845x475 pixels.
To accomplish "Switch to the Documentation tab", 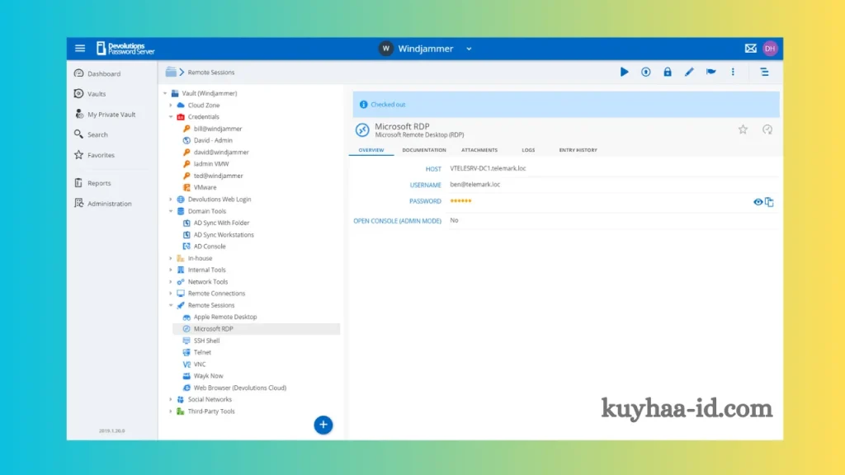I will [x=424, y=150].
